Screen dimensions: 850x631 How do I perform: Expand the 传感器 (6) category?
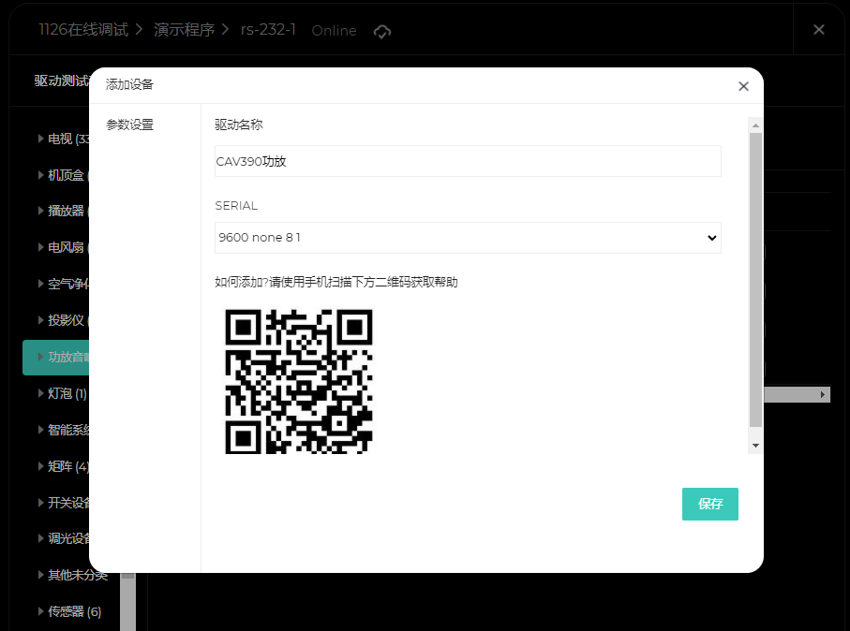(x=40, y=611)
